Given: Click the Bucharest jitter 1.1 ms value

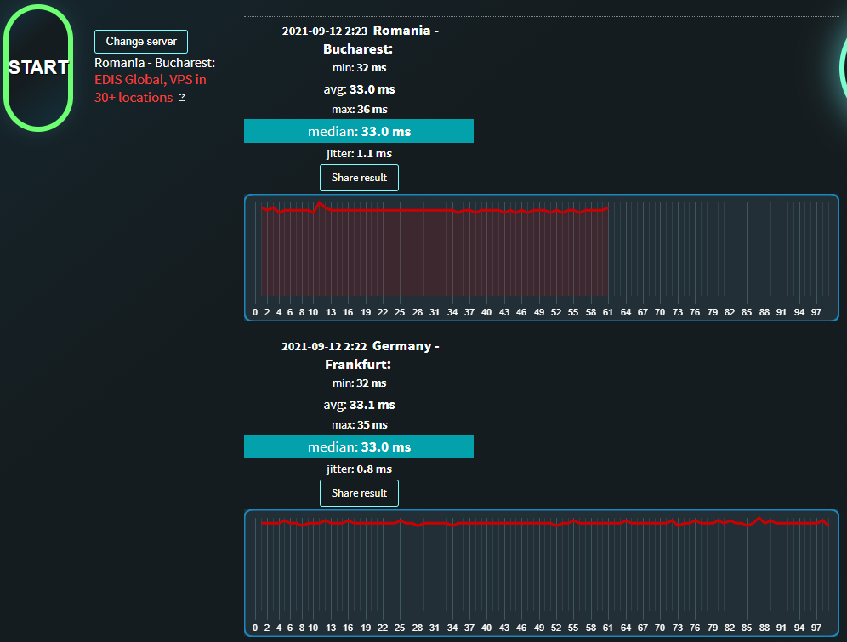Looking at the screenshot, I should (374, 153).
